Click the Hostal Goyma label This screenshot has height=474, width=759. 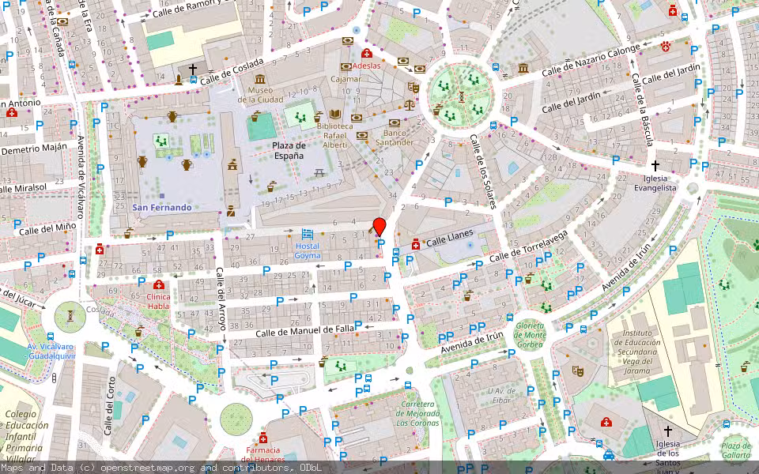(308, 250)
